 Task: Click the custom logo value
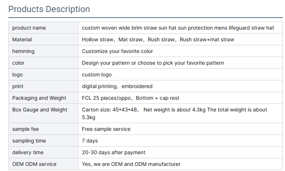(97, 75)
